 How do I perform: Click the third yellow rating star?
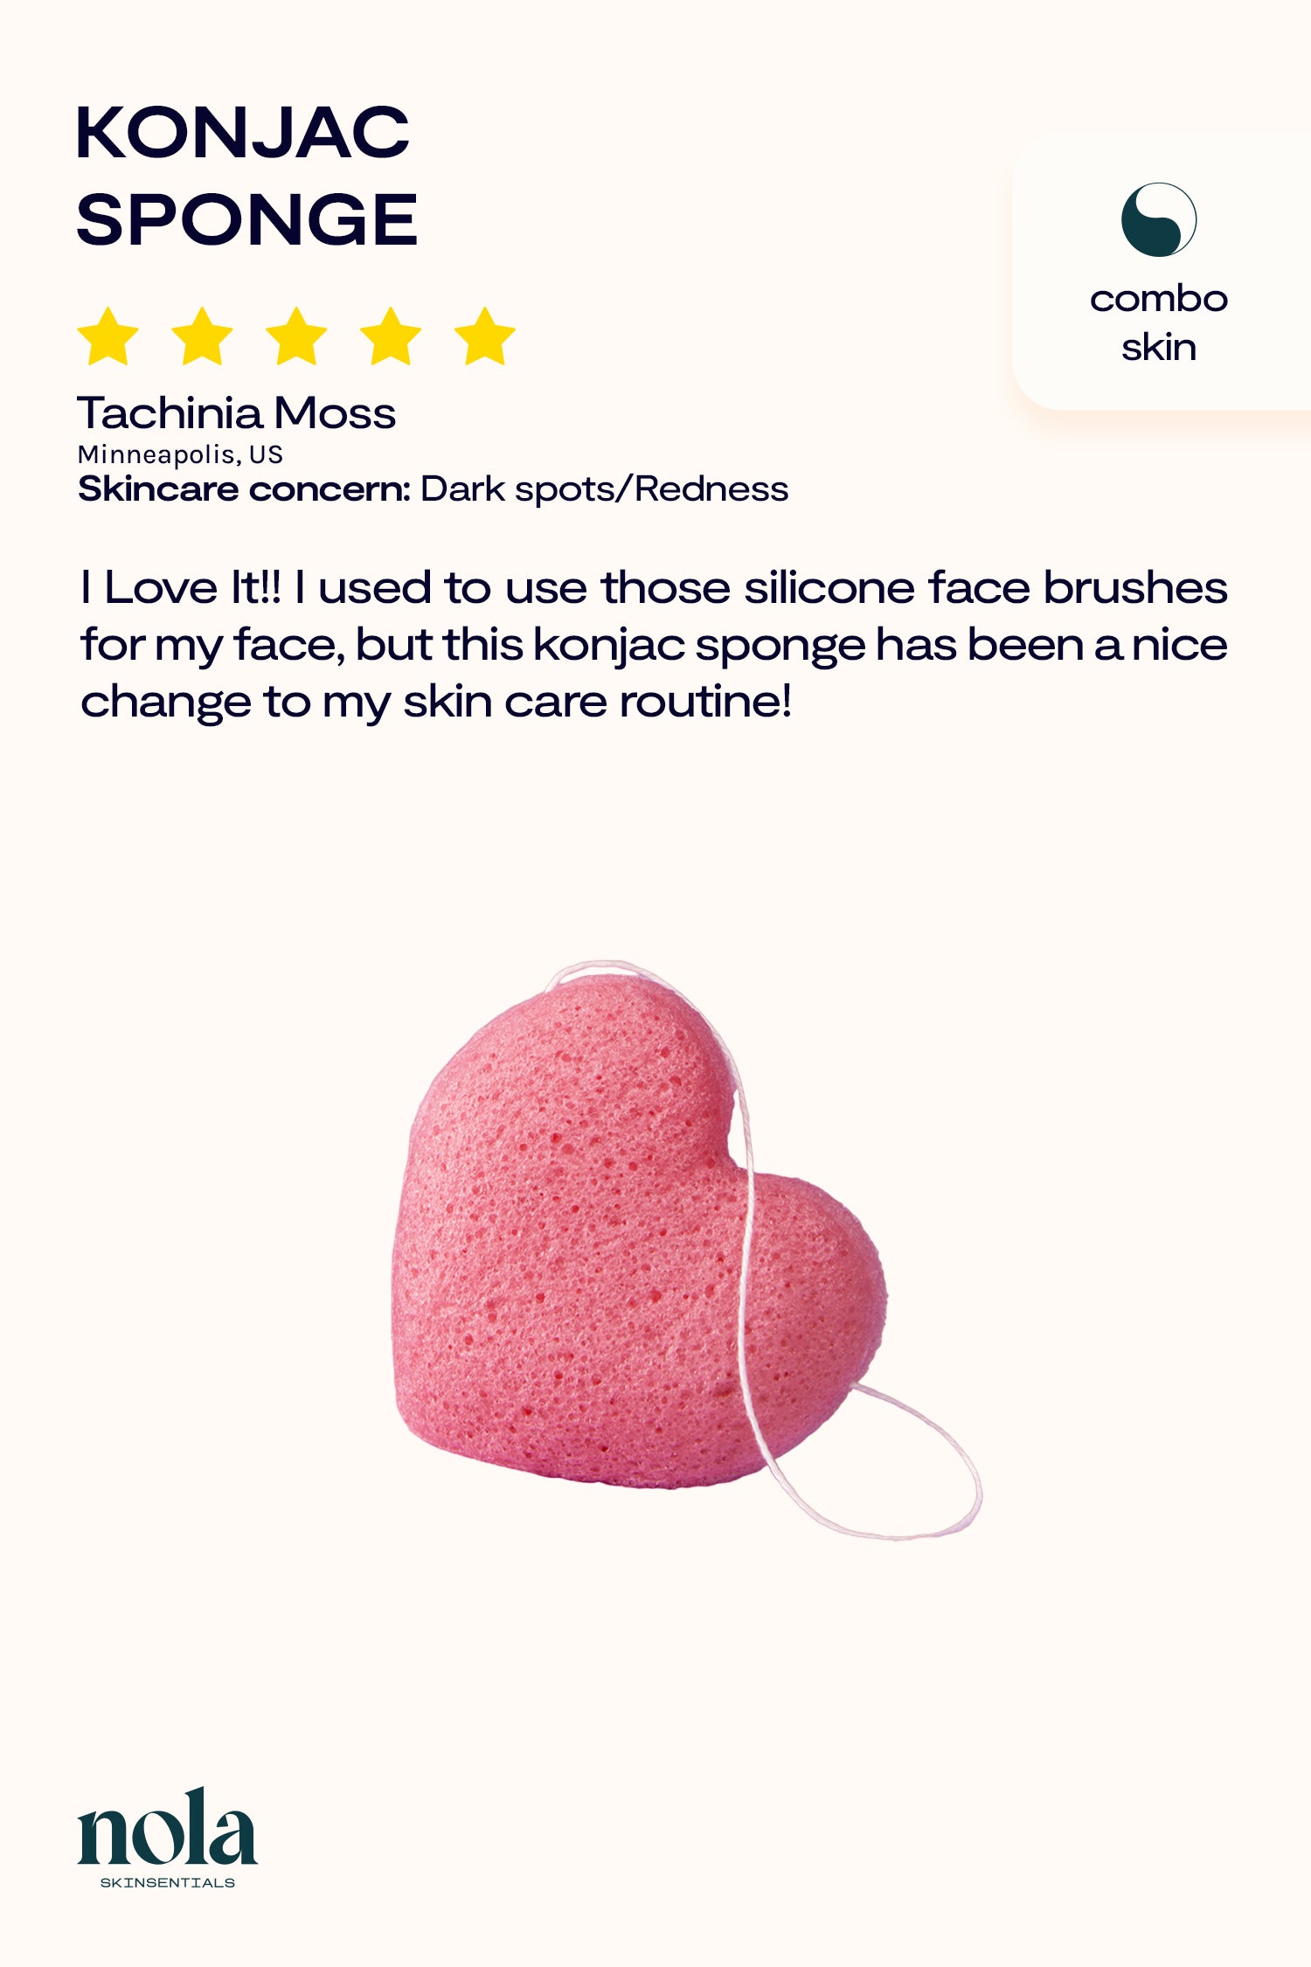point(296,336)
